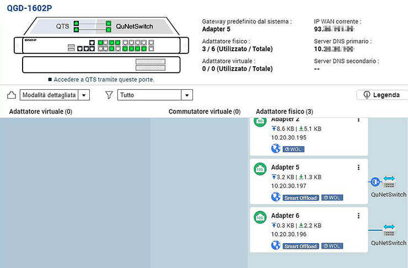The width and height of the screenshot is (408, 268).
Task: Select QuNetSwitch icon connected to Adapter 6
Action: [389, 229]
